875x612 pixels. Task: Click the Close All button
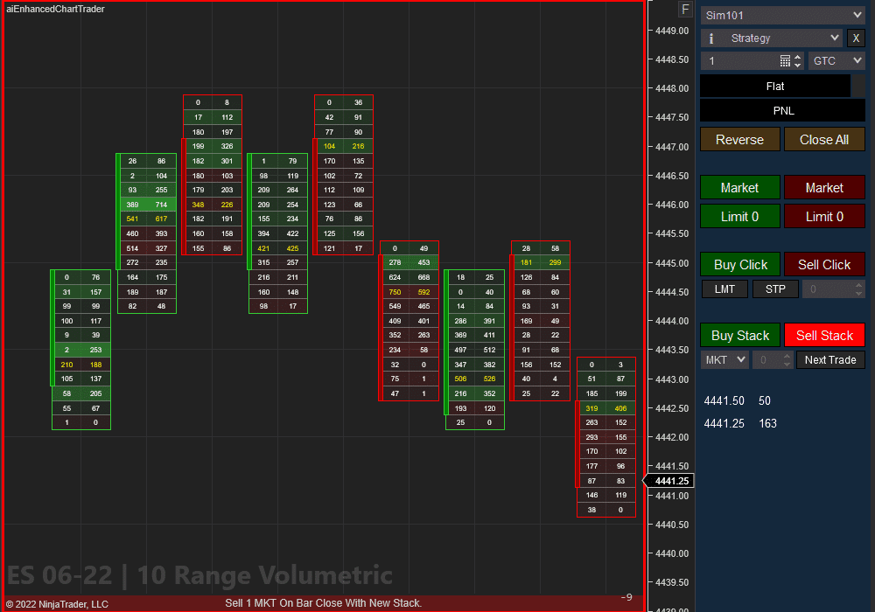[823, 139]
